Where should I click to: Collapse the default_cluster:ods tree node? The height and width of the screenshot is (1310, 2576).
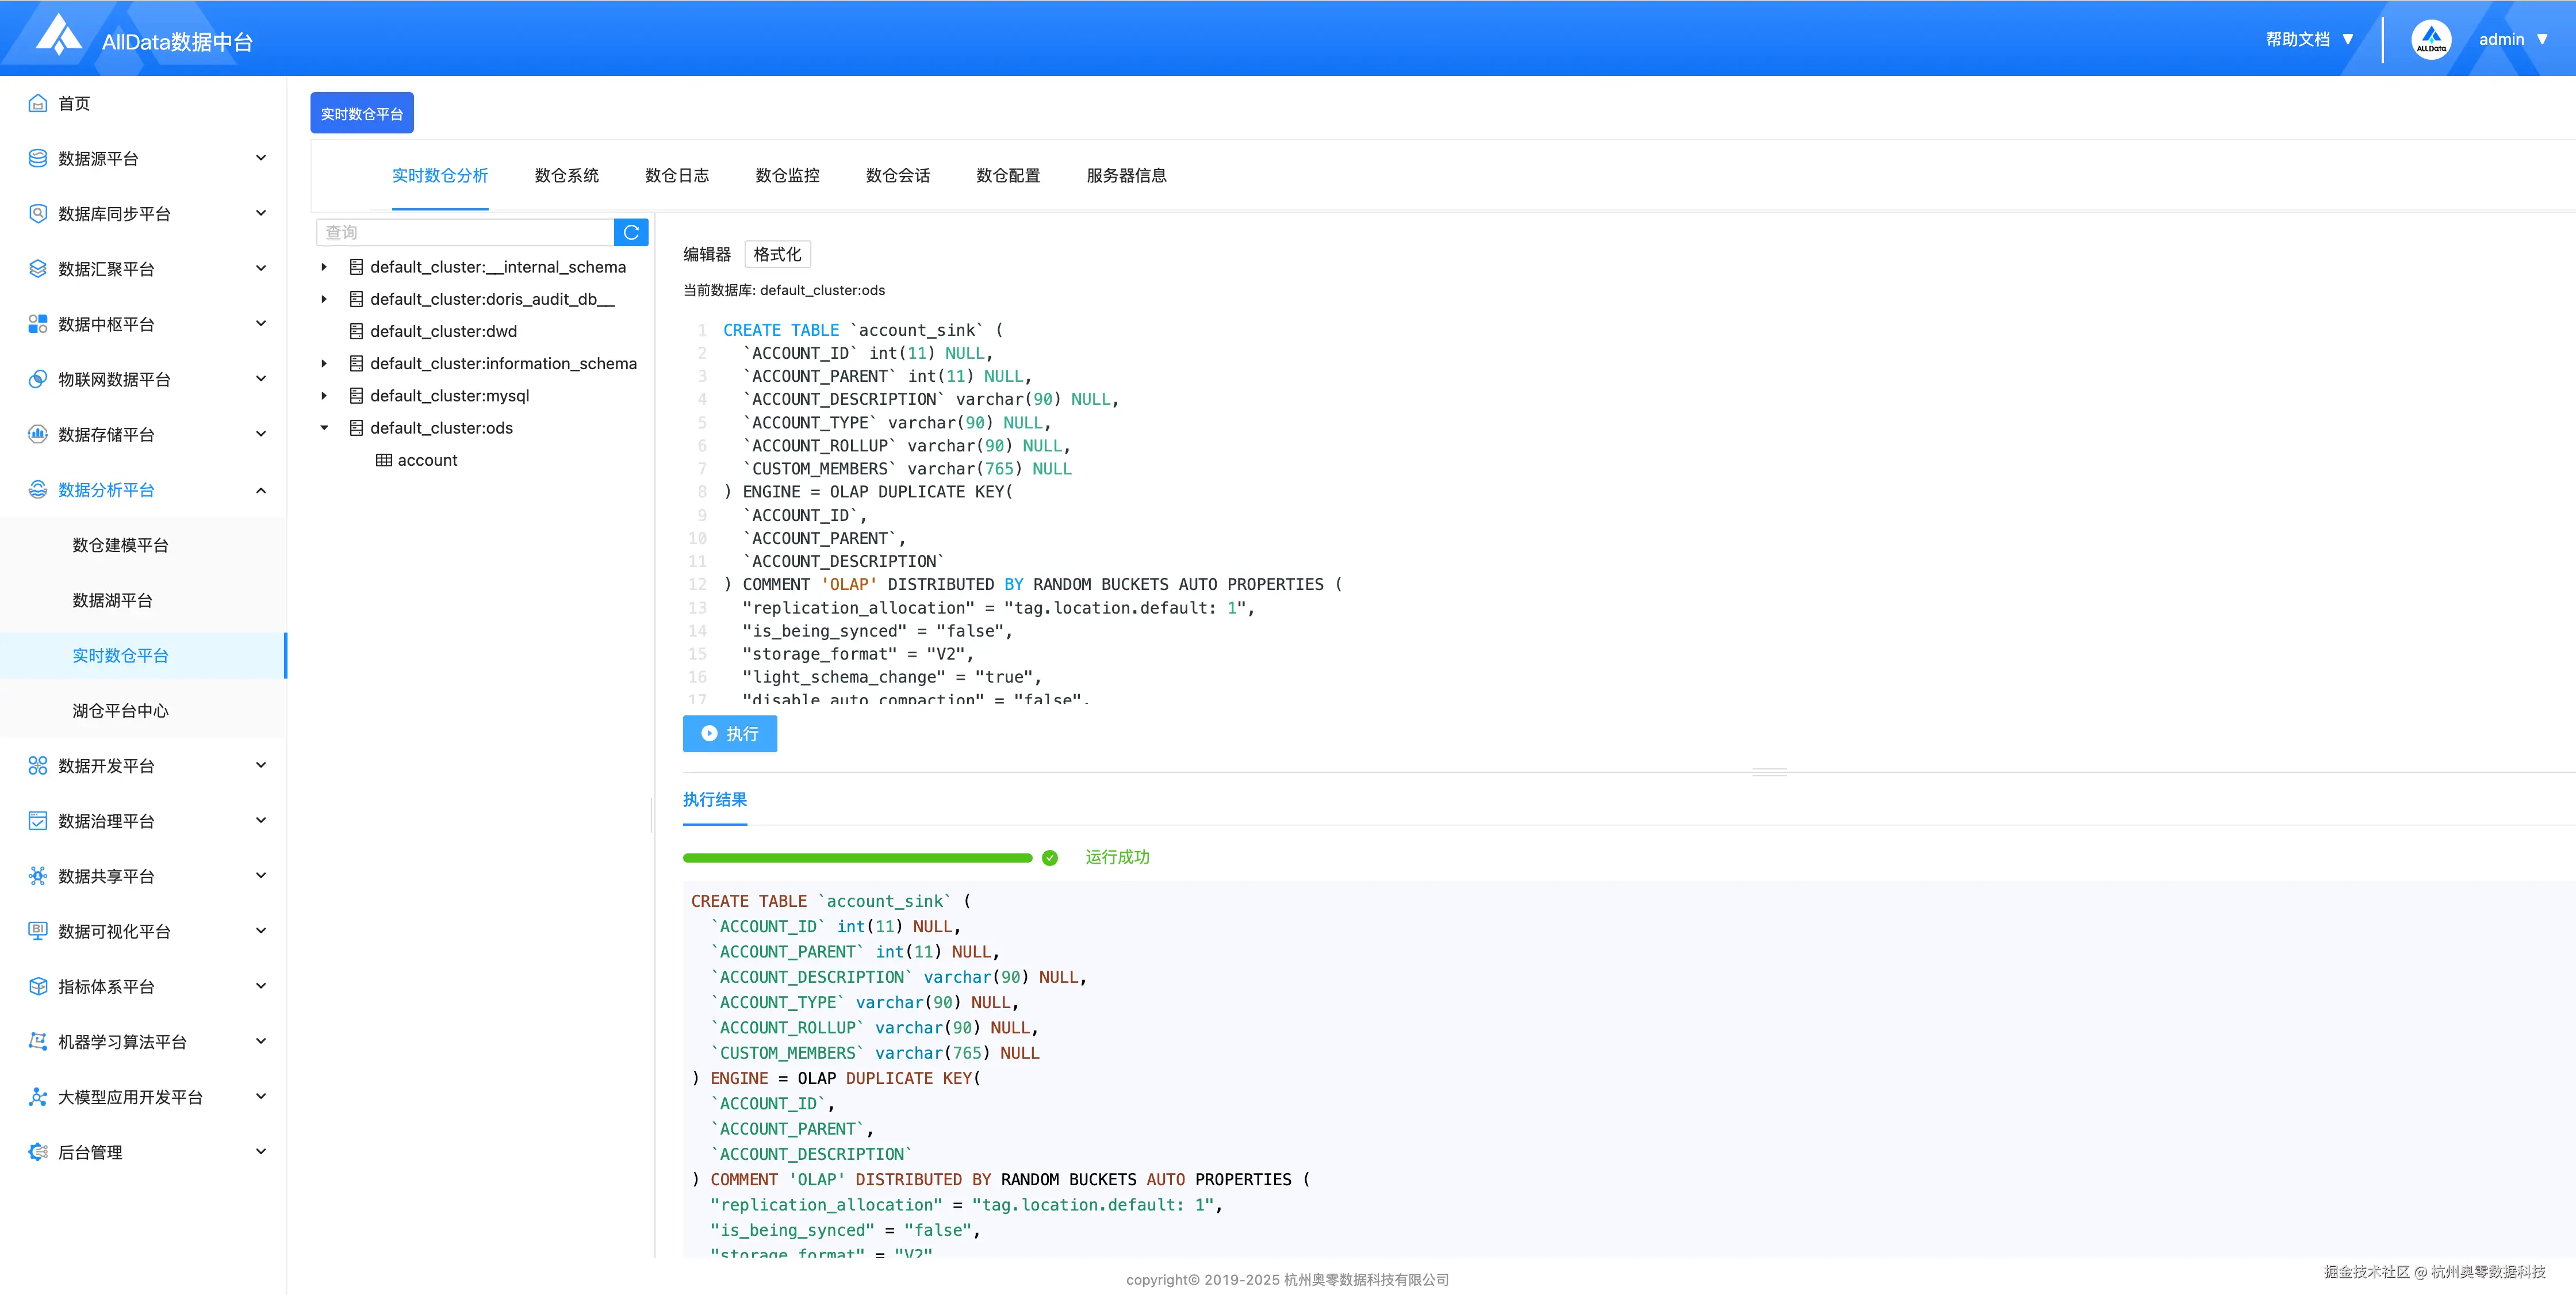coord(324,428)
